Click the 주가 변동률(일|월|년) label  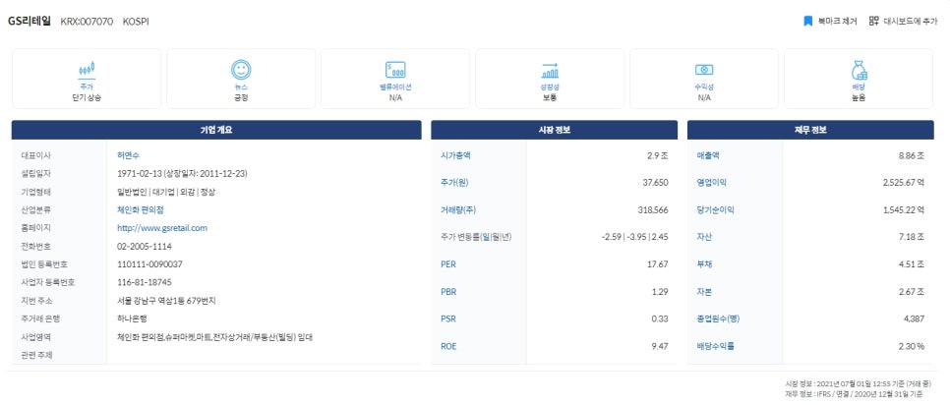476,237
